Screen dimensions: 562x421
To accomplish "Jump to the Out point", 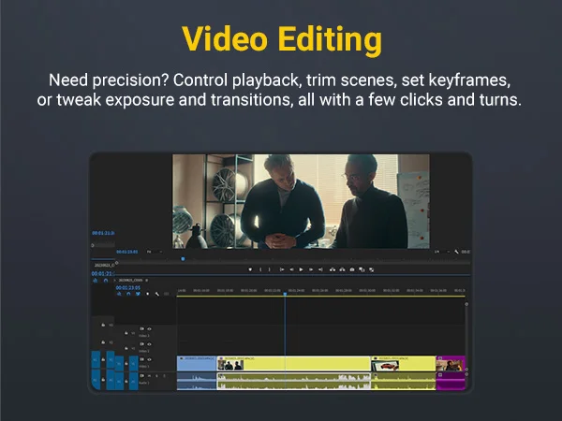I will coord(320,269).
